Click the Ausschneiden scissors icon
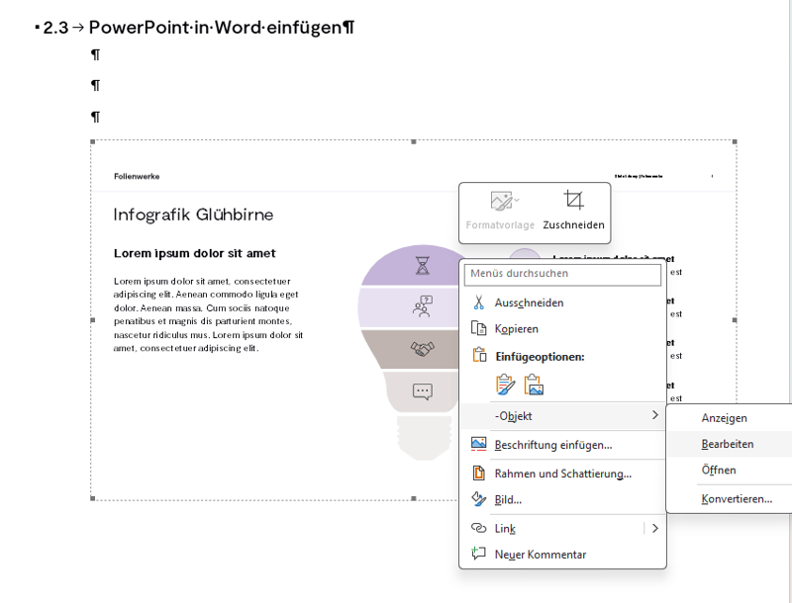 point(478,302)
